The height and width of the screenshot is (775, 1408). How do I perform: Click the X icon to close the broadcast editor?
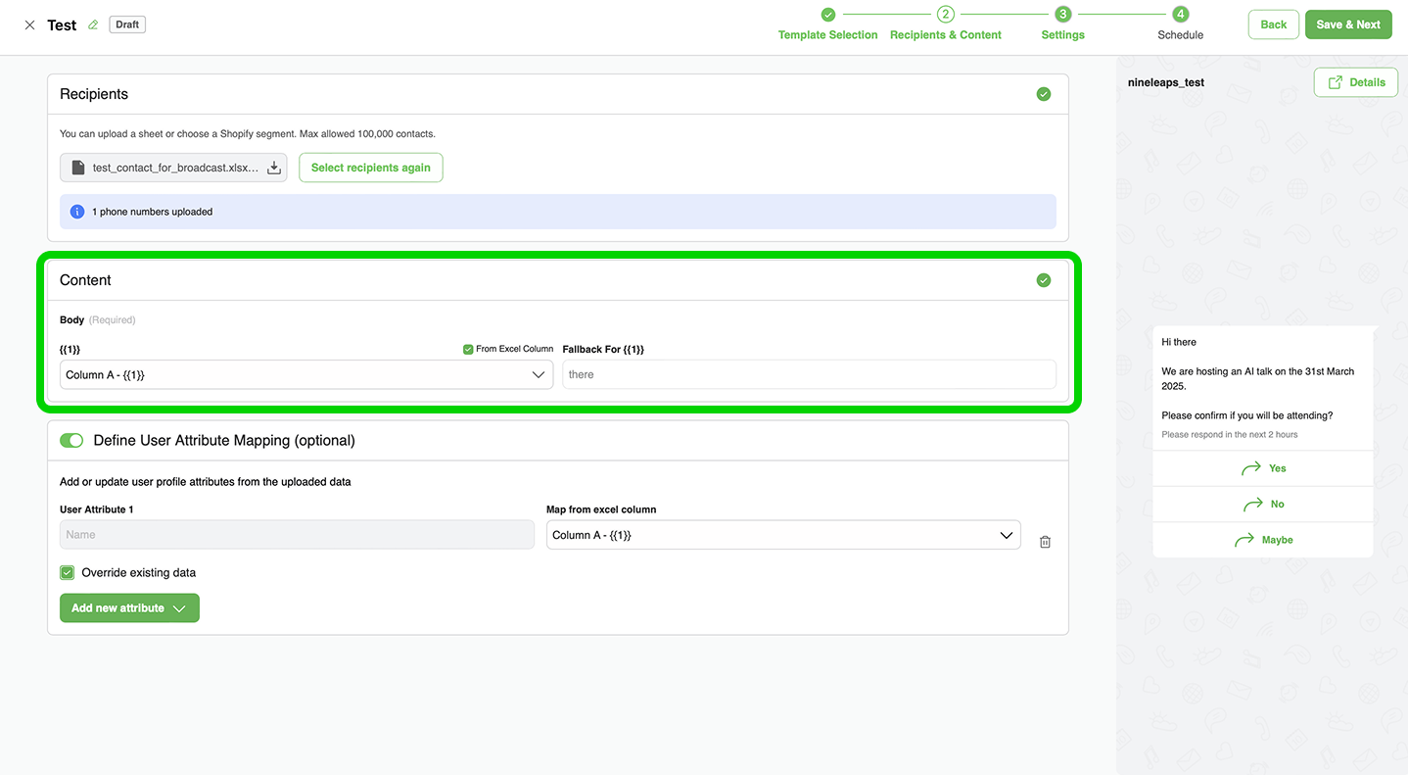(x=29, y=25)
